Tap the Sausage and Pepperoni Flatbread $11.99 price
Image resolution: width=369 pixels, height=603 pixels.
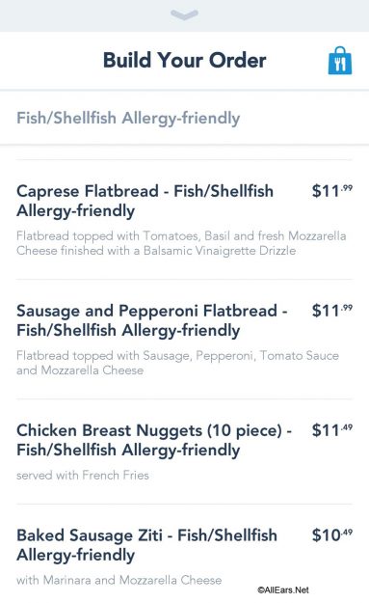[332, 311]
